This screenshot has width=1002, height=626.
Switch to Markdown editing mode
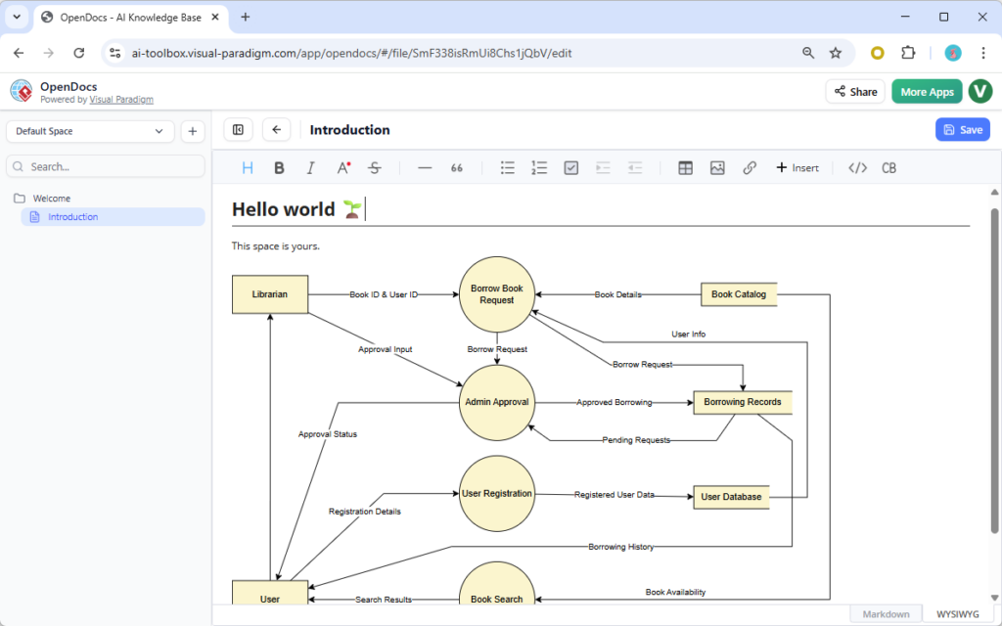[884, 612]
